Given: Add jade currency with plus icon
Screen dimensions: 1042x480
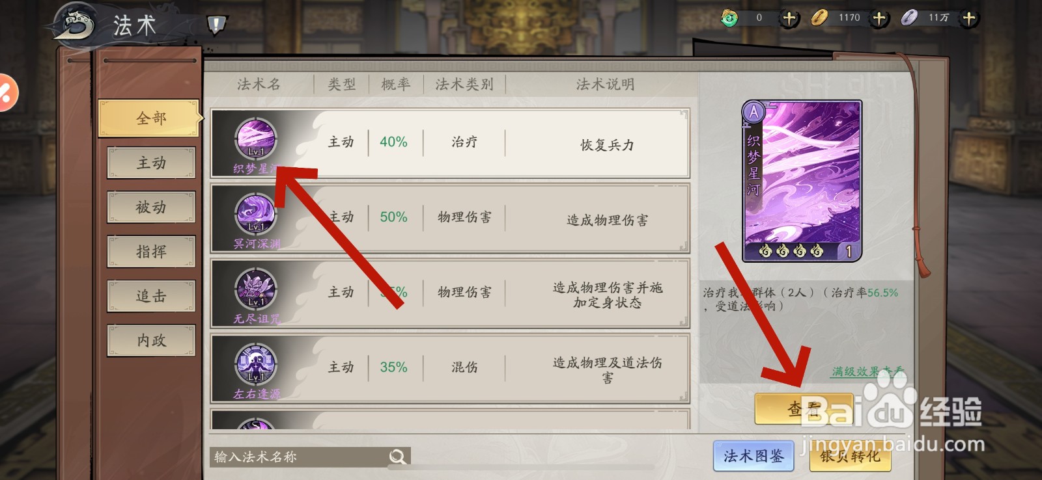Looking at the screenshot, I should pyautogui.click(x=789, y=18).
